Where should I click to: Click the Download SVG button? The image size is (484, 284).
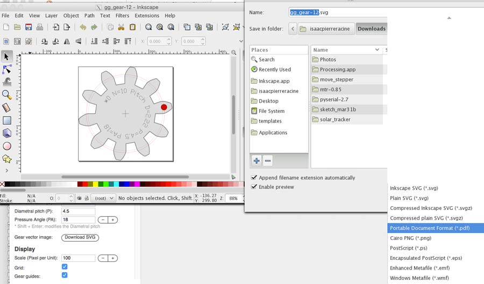[x=80, y=237]
